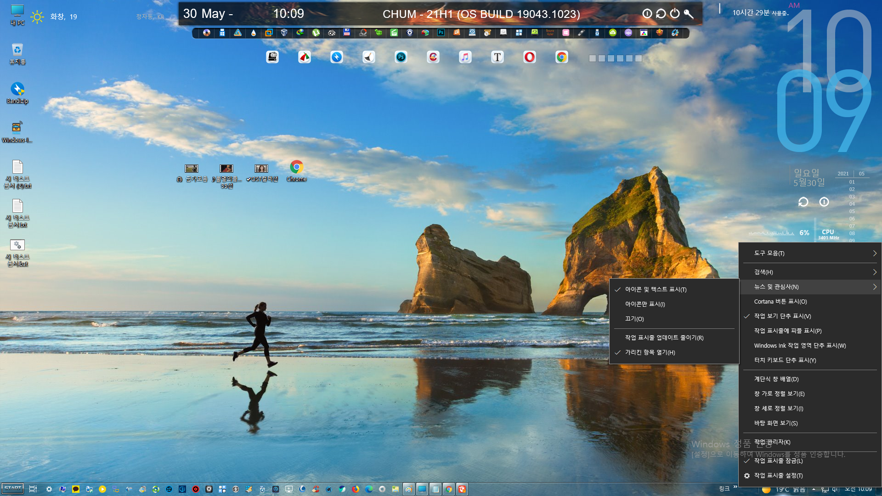This screenshot has height=496, width=882.
Task: Open '작업 관리자(K)' from context menu
Action: (810, 442)
